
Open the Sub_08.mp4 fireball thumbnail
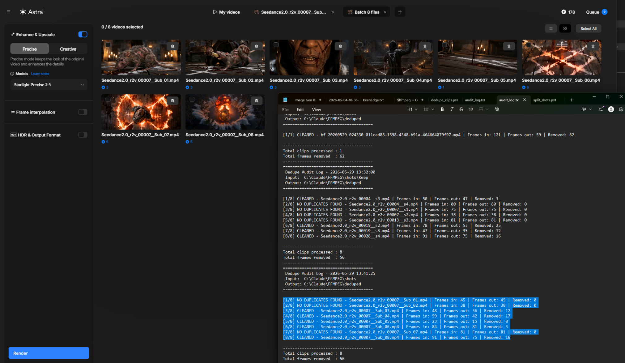(225, 112)
